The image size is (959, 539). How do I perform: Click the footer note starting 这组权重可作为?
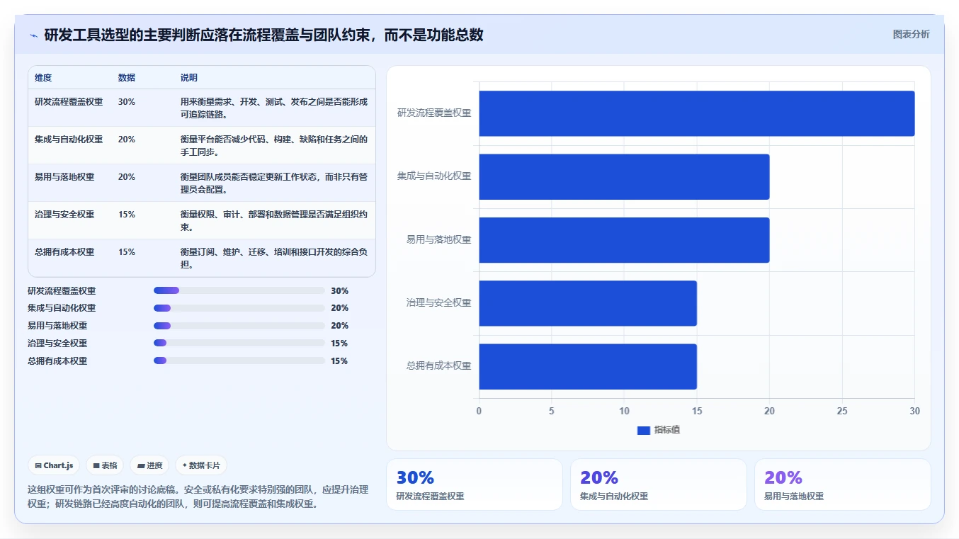[198, 497]
